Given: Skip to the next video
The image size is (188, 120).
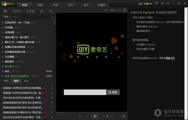Looking at the screenshot, I should [x=103, y=116].
